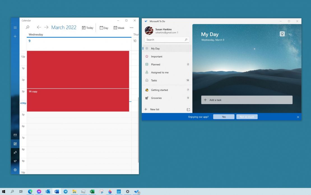Click the Add a task field
The image size is (311, 195).
pyautogui.click(x=247, y=100)
